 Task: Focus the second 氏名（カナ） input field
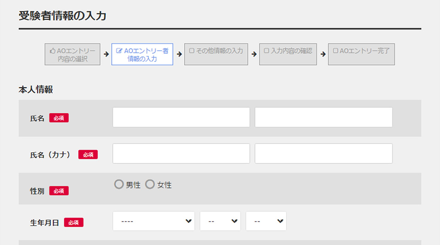coord(324,153)
